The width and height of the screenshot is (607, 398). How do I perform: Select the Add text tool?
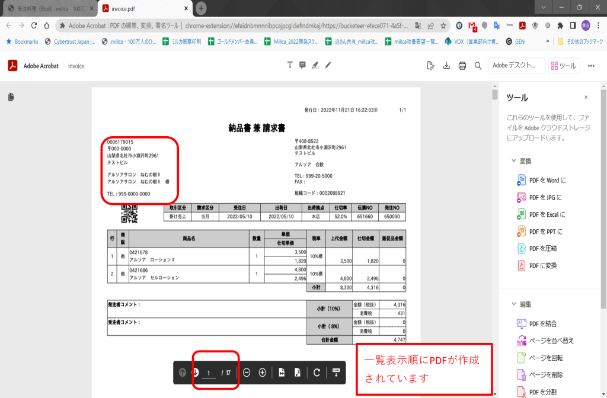290,65
